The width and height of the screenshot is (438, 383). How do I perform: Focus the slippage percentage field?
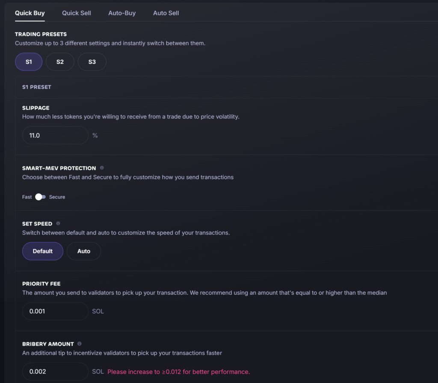(55, 135)
